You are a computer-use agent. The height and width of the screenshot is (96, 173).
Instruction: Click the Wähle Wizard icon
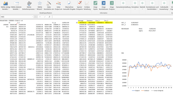click(x=40, y=3)
